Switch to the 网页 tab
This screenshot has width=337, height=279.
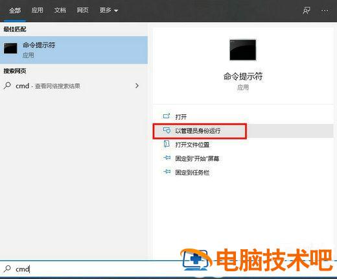(83, 10)
